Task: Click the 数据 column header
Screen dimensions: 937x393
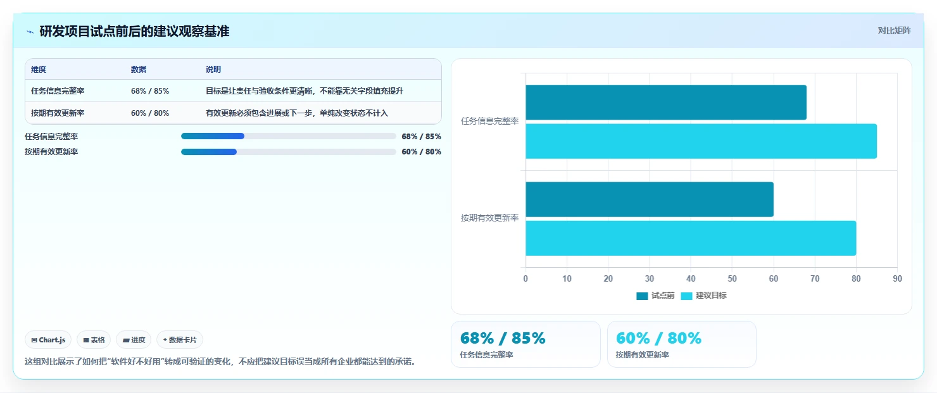Action: click(x=139, y=70)
